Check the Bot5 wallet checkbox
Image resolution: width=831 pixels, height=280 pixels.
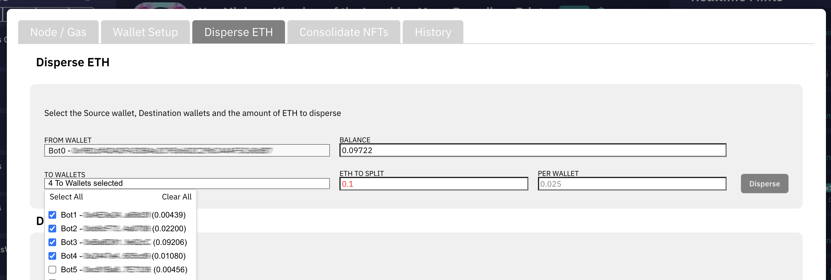52,270
